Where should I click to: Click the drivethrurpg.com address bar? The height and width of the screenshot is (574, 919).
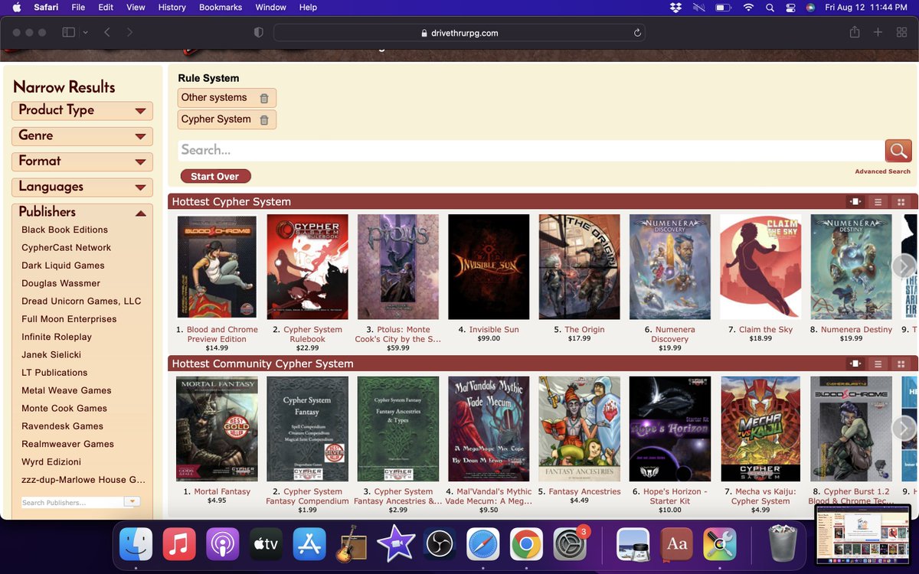click(x=459, y=33)
